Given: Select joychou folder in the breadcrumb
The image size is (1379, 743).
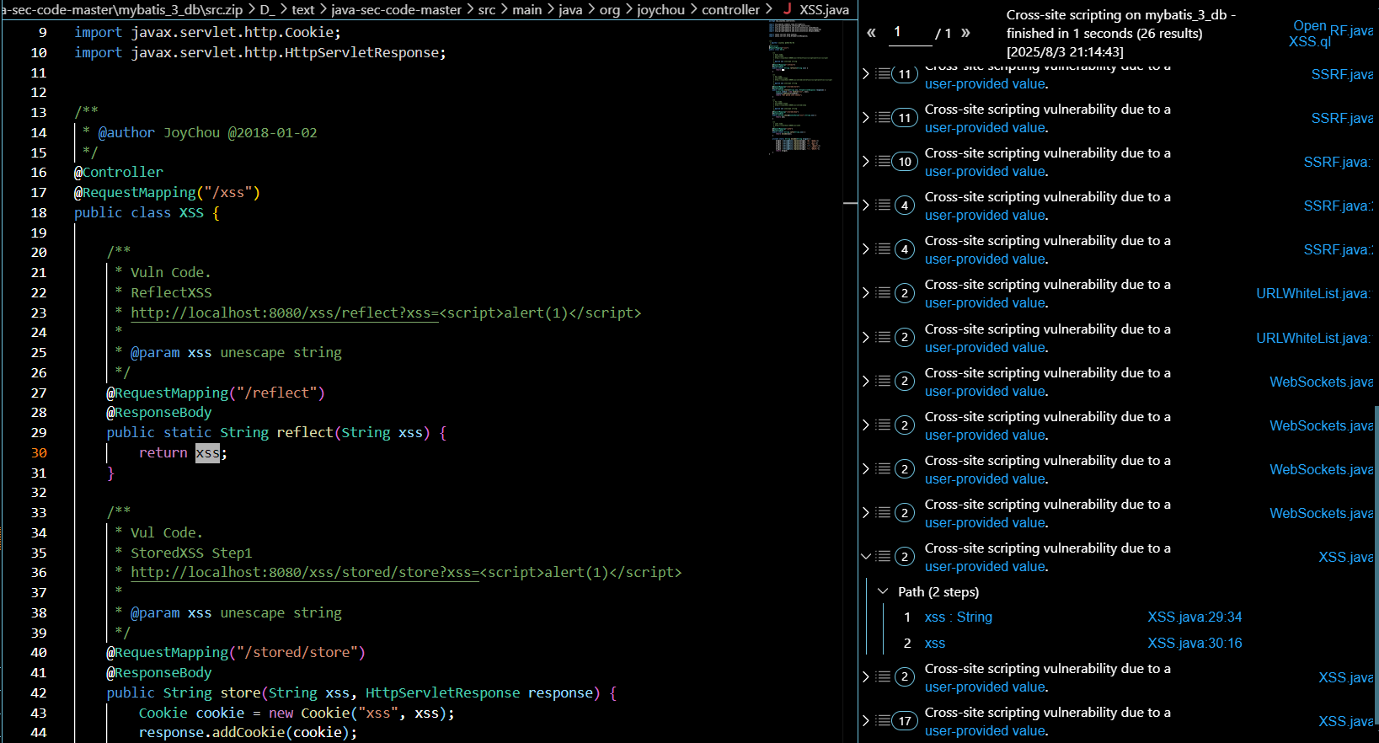Looking at the screenshot, I should [660, 9].
